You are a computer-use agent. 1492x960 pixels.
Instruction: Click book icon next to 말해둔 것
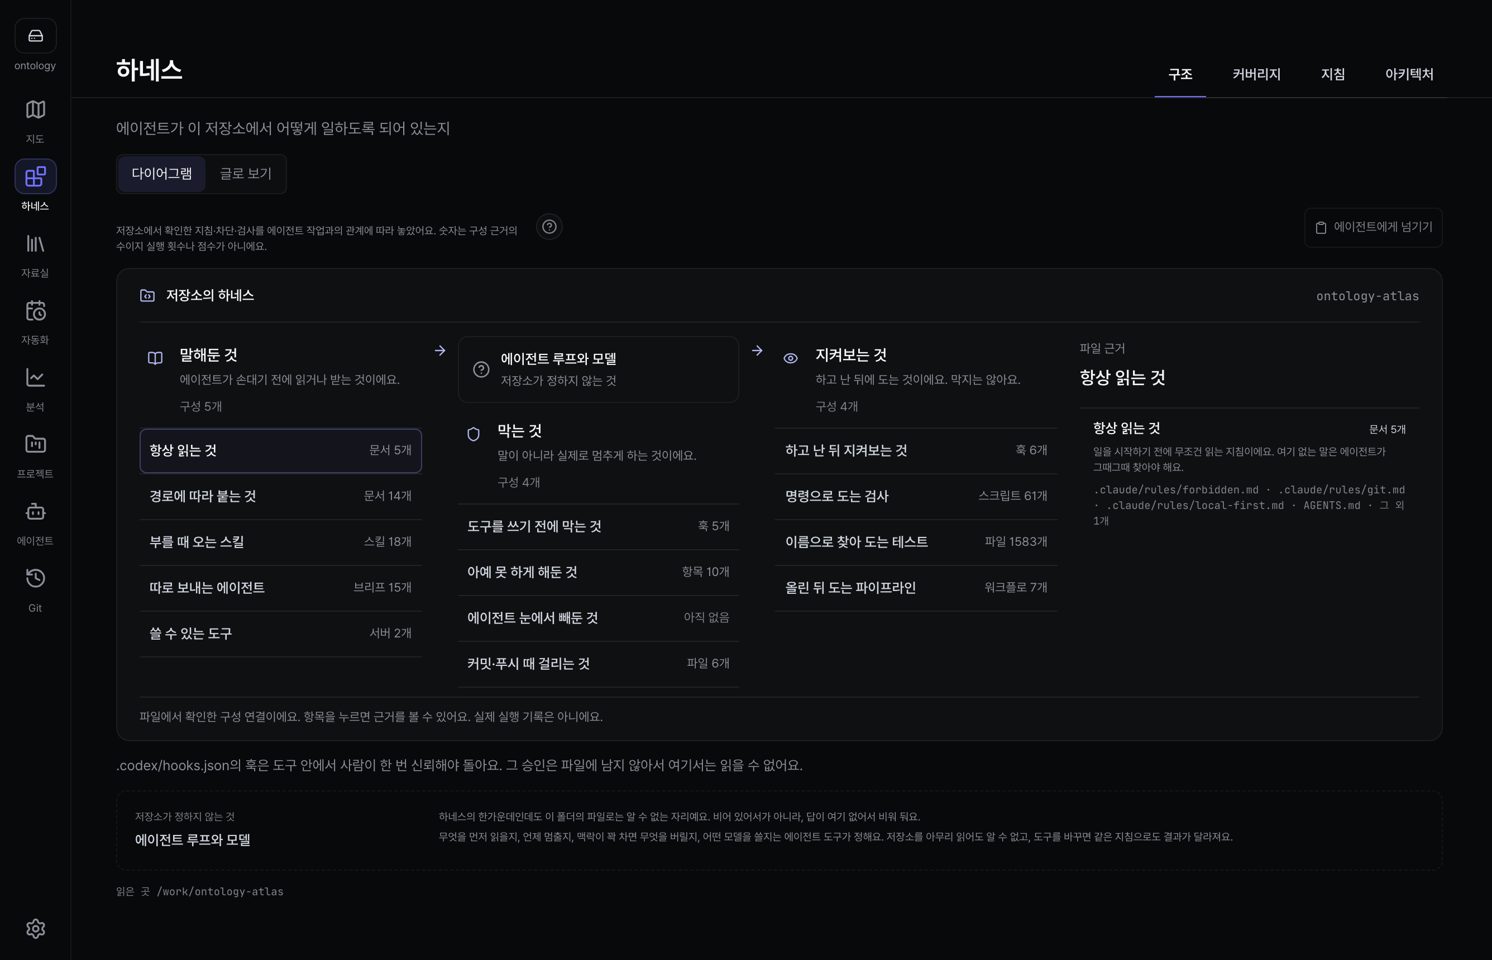[155, 358]
